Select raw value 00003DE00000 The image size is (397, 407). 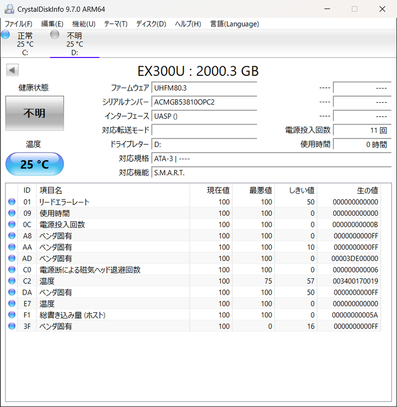click(355, 258)
